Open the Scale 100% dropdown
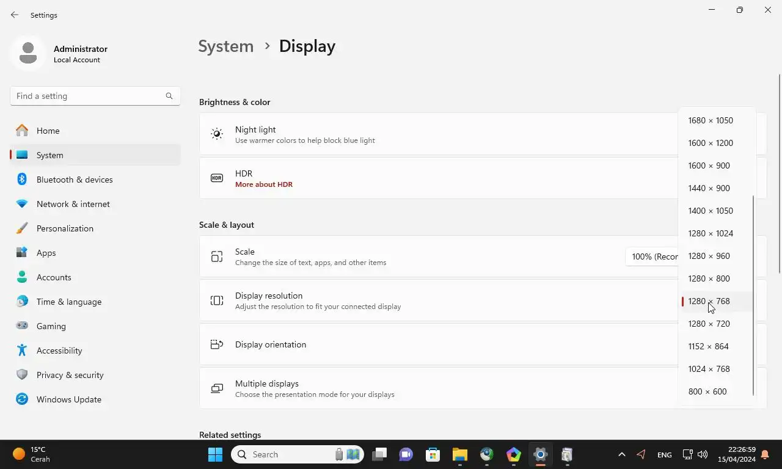This screenshot has height=469, width=782. pyautogui.click(x=652, y=256)
